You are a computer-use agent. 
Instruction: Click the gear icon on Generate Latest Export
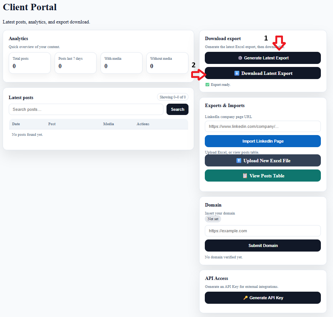(240, 58)
